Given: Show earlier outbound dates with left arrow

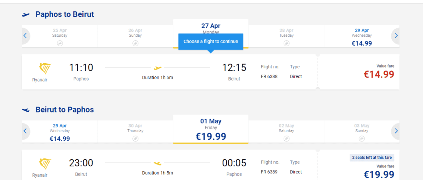Looking at the screenshot, I should 25,36.
